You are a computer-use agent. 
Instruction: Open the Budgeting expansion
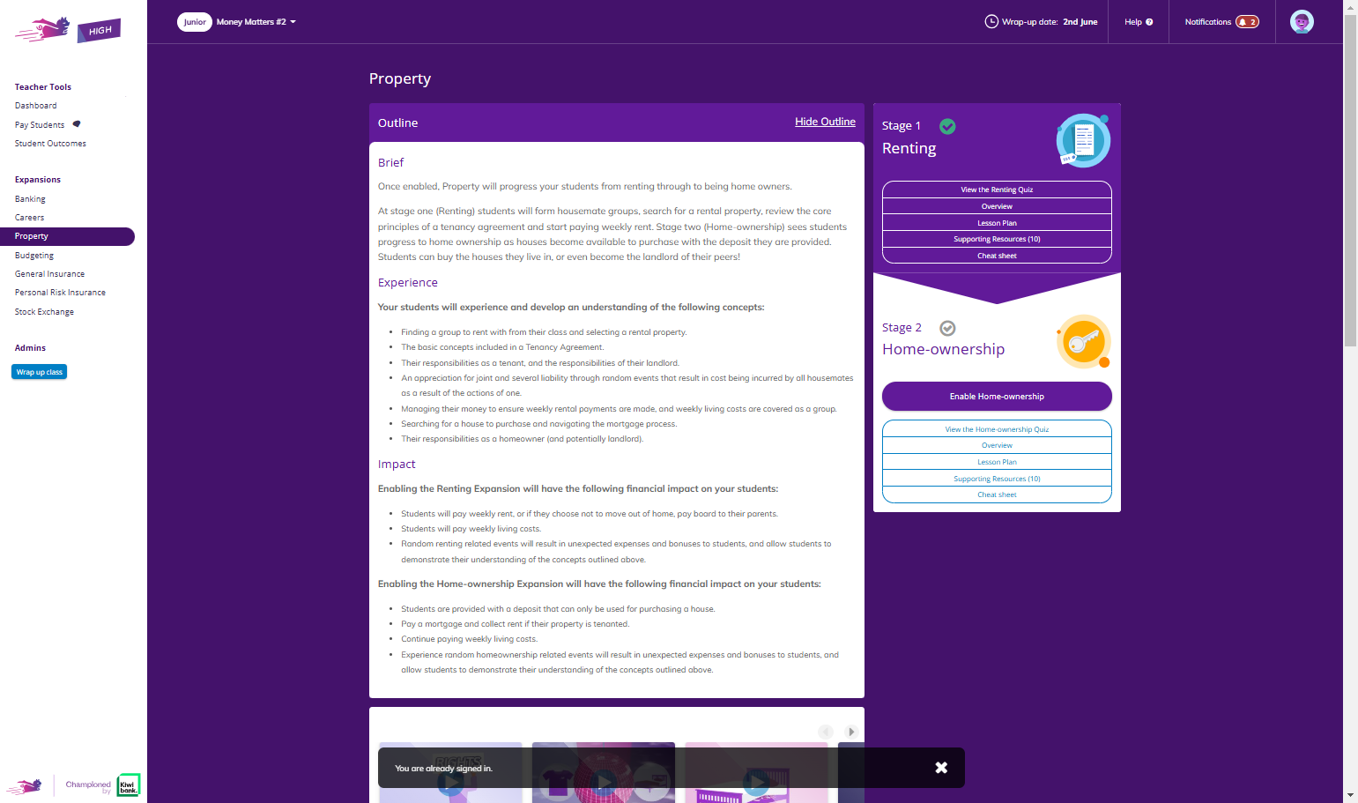[34, 256]
